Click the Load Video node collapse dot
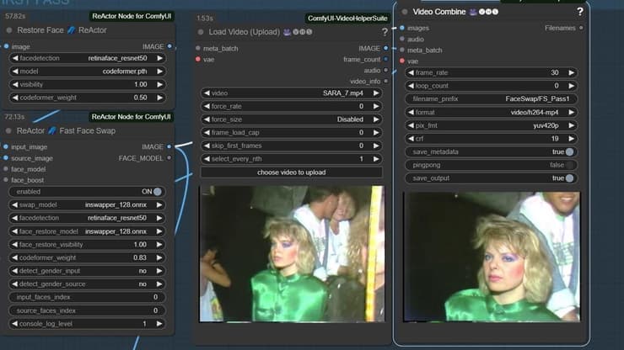Image resolution: width=624 pixels, height=350 pixels. (201, 32)
